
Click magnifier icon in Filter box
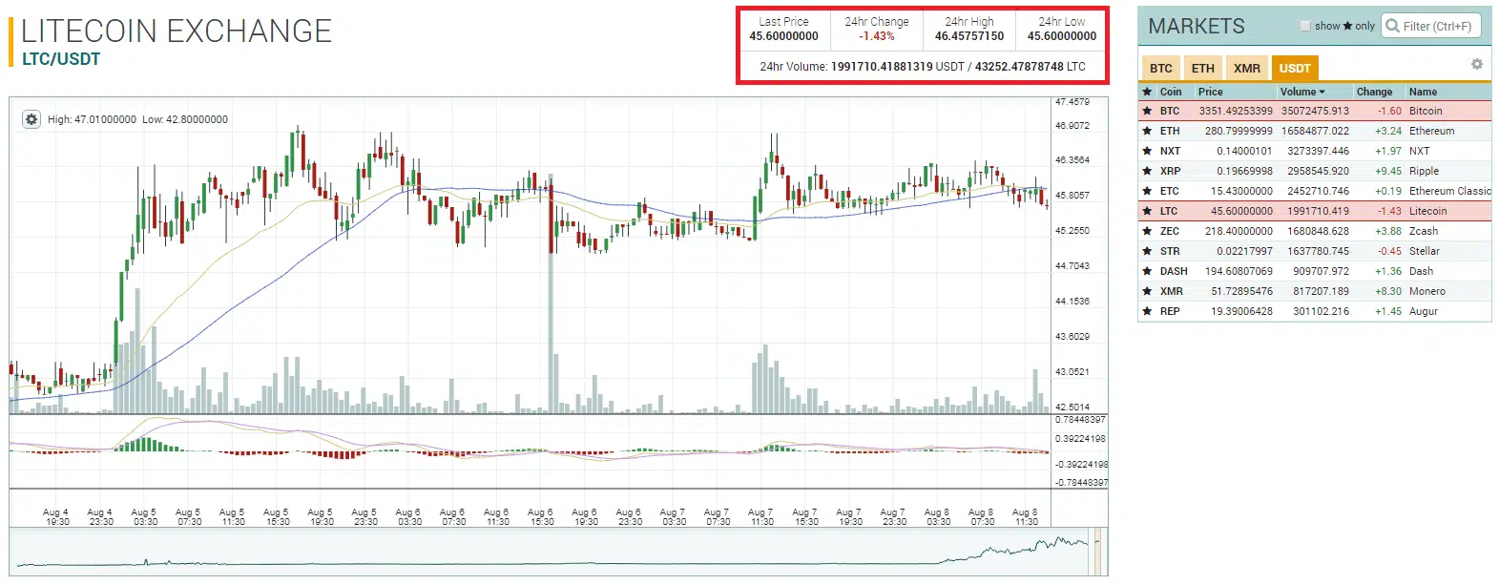(x=1392, y=26)
